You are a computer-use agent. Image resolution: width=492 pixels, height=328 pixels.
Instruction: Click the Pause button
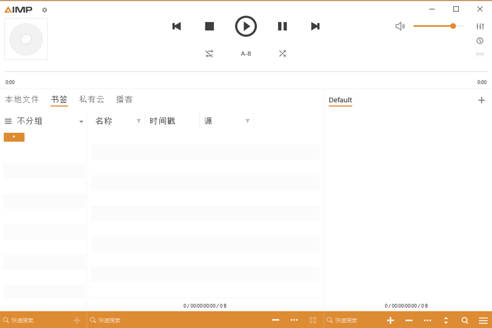click(x=282, y=26)
